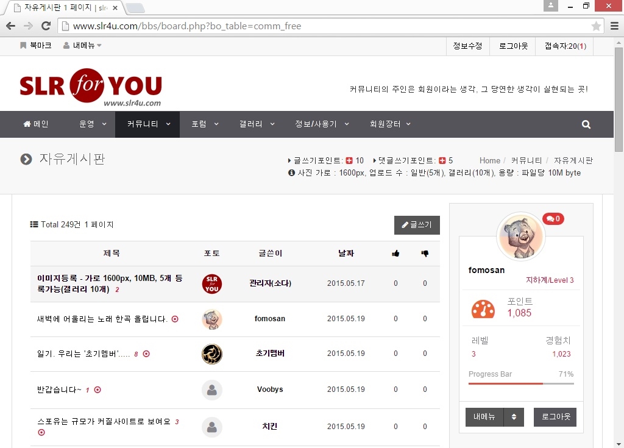Click the 로그아웃 button in profile panel

[x=555, y=417]
